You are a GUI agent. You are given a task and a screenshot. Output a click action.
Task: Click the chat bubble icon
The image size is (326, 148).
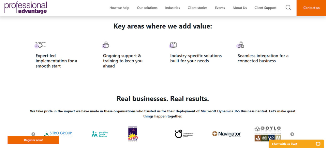pos(318,144)
